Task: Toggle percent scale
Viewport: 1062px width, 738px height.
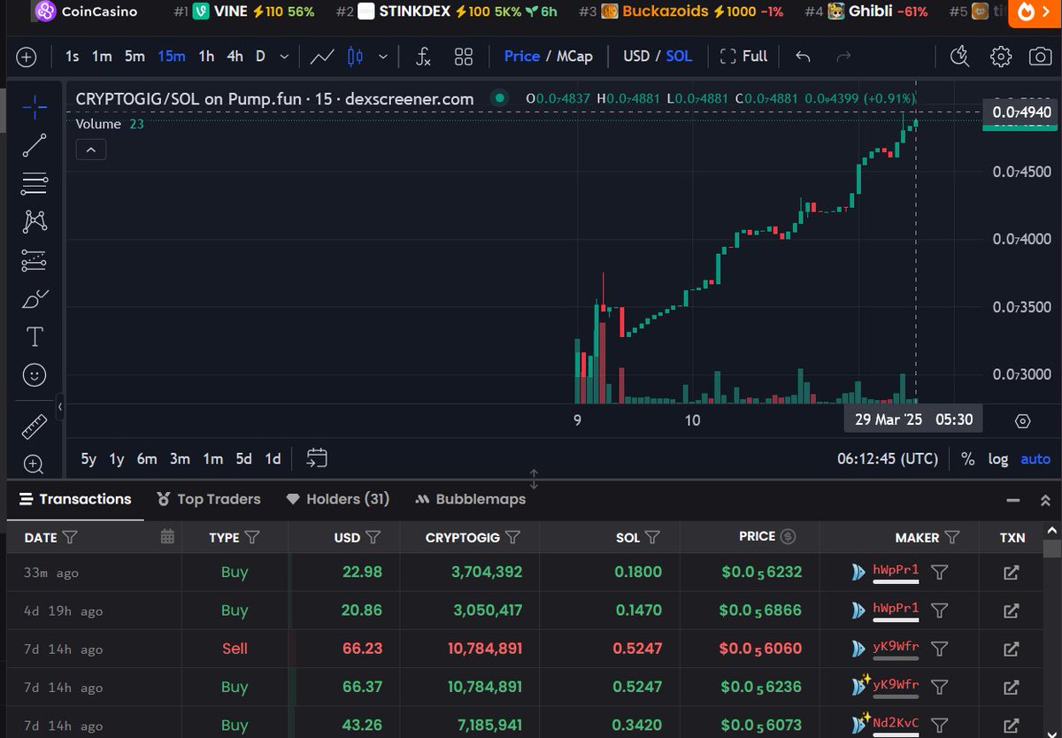Action: (x=968, y=459)
